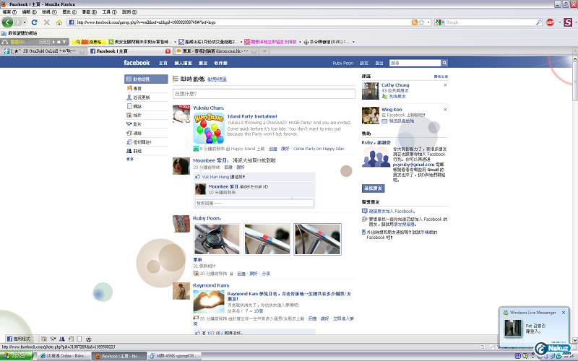Click the stop loading X icon
This screenshot has height=361, width=578.
pos(47,22)
